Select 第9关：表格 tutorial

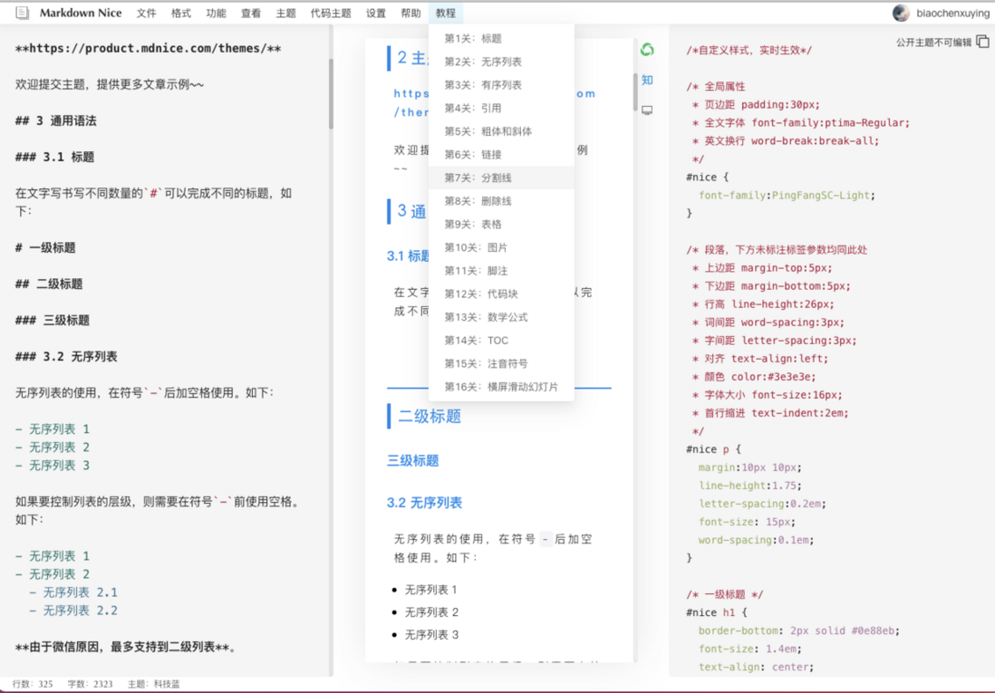(x=501, y=224)
